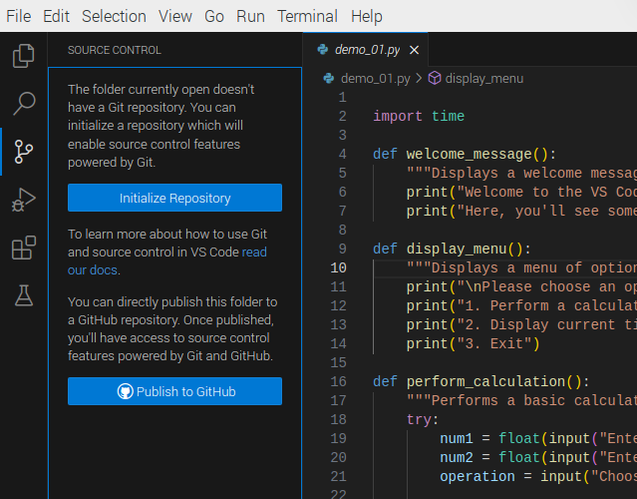
Task: Click the print("3. Exit") line
Action: pos(473,343)
